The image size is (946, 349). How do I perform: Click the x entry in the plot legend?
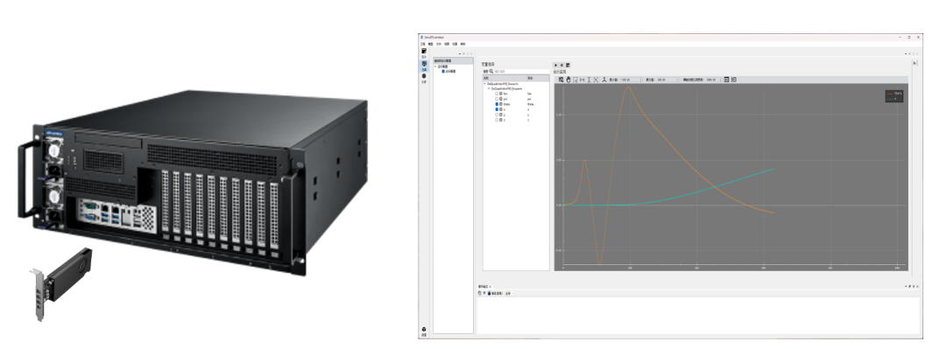point(892,99)
